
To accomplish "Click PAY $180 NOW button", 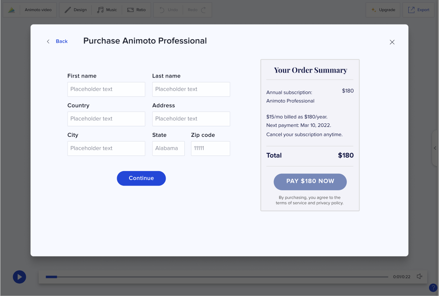I will coord(310,181).
